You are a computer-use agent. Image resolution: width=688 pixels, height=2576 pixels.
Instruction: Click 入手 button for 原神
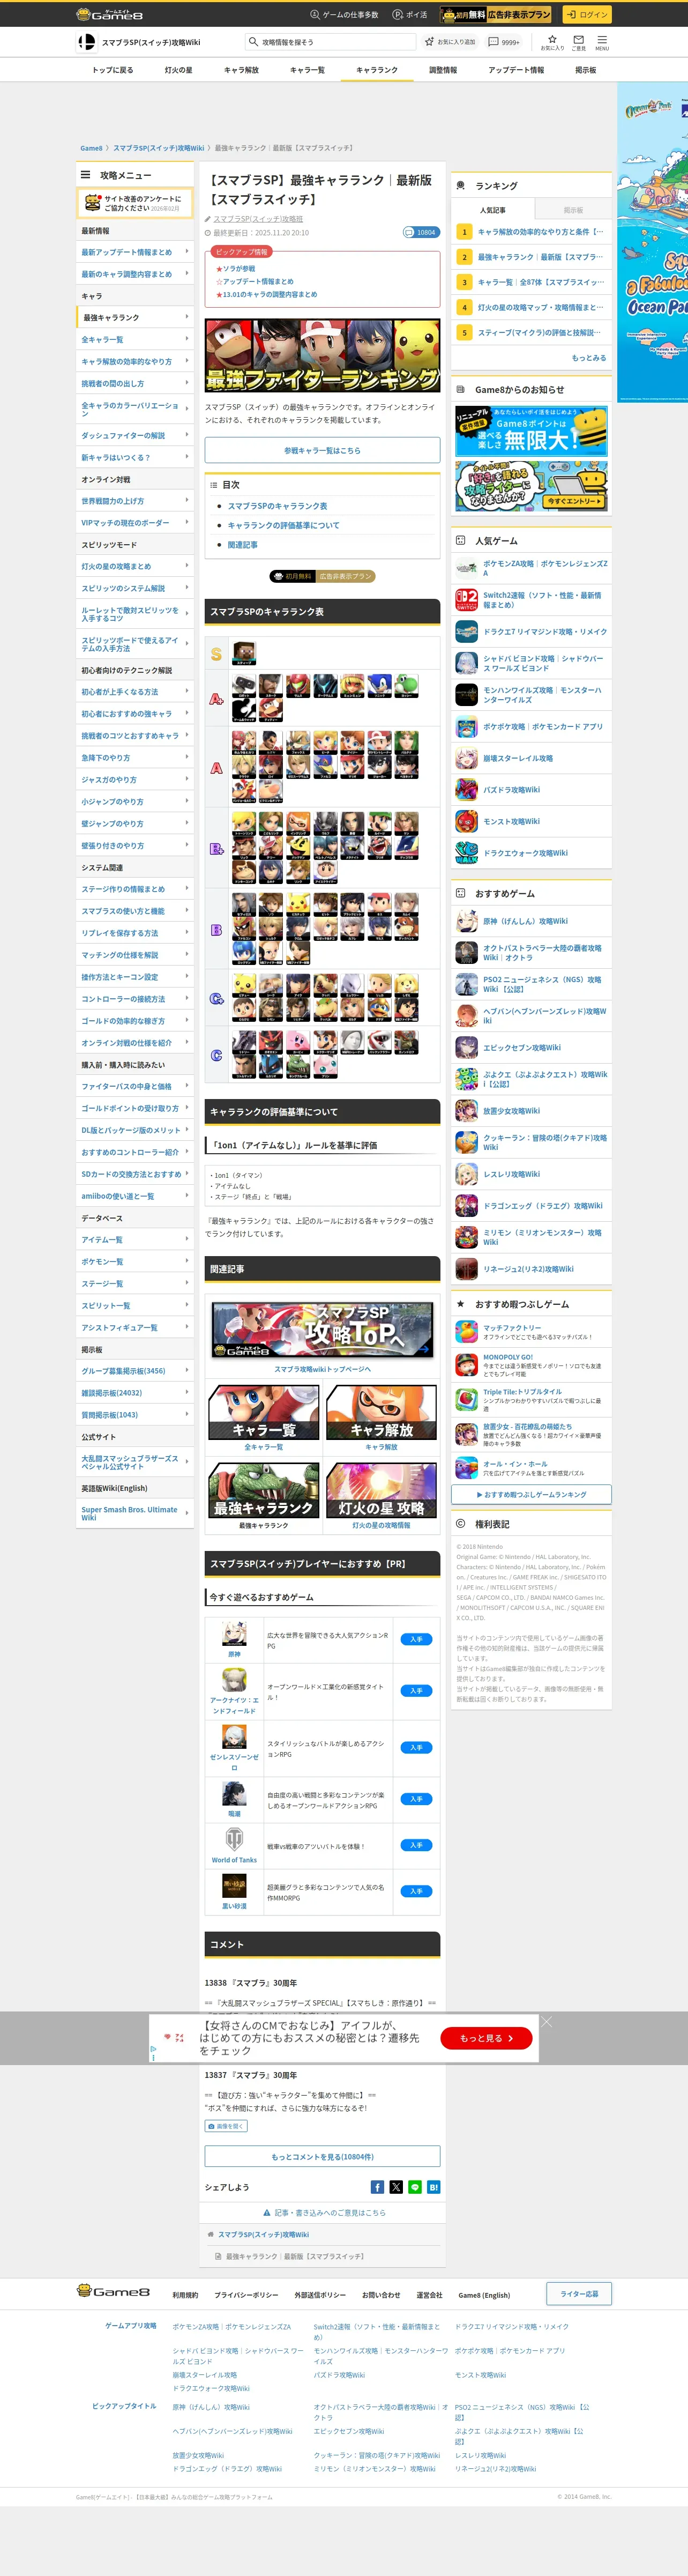(416, 1639)
